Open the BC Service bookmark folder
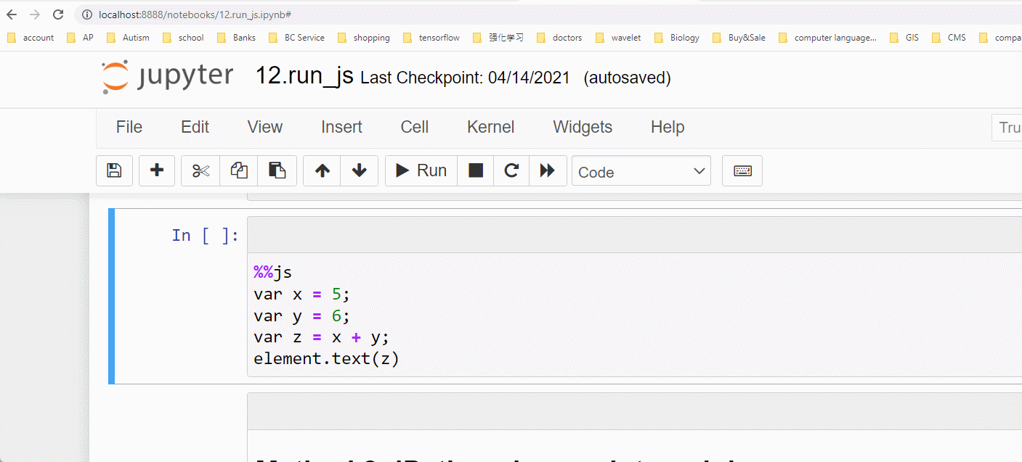Screen dimensions: 1022x462 tap(296, 38)
